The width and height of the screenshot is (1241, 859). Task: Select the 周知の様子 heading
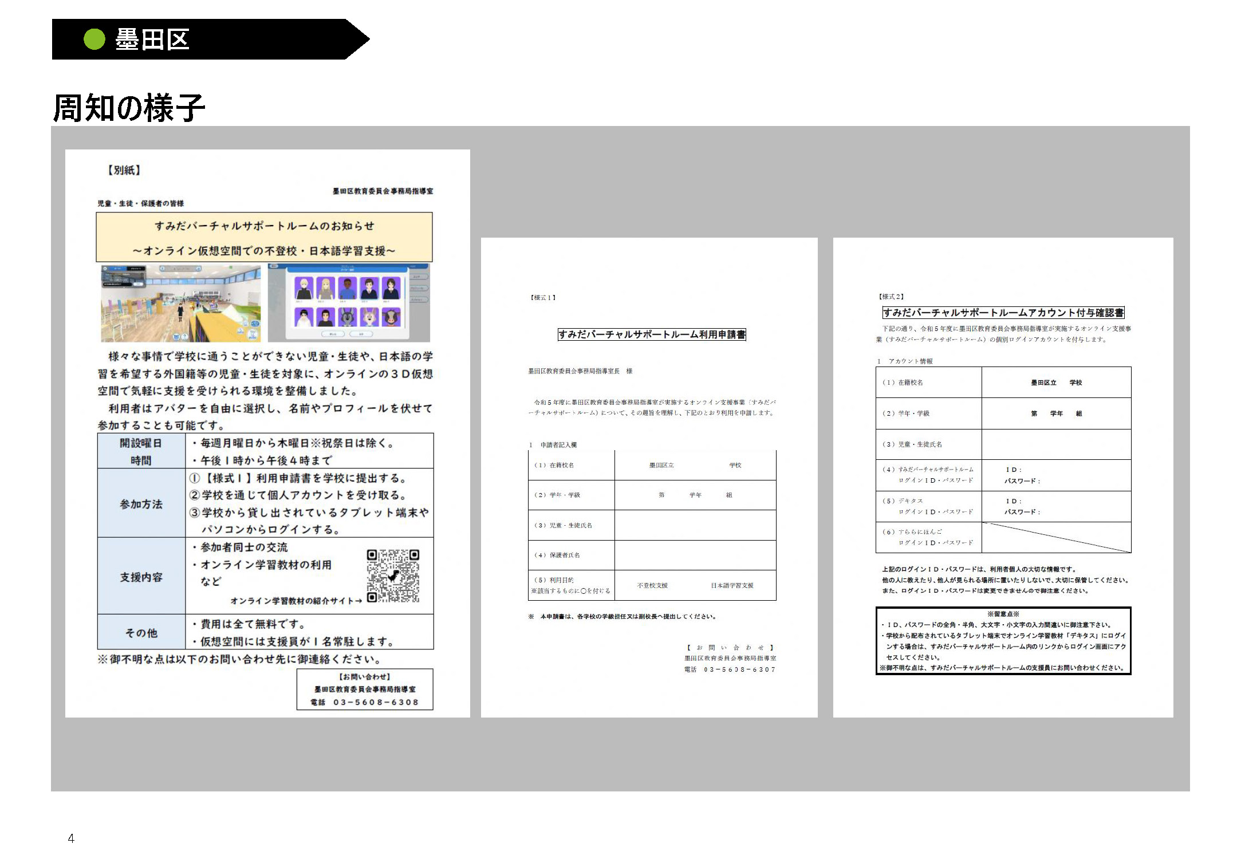tap(129, 108)
